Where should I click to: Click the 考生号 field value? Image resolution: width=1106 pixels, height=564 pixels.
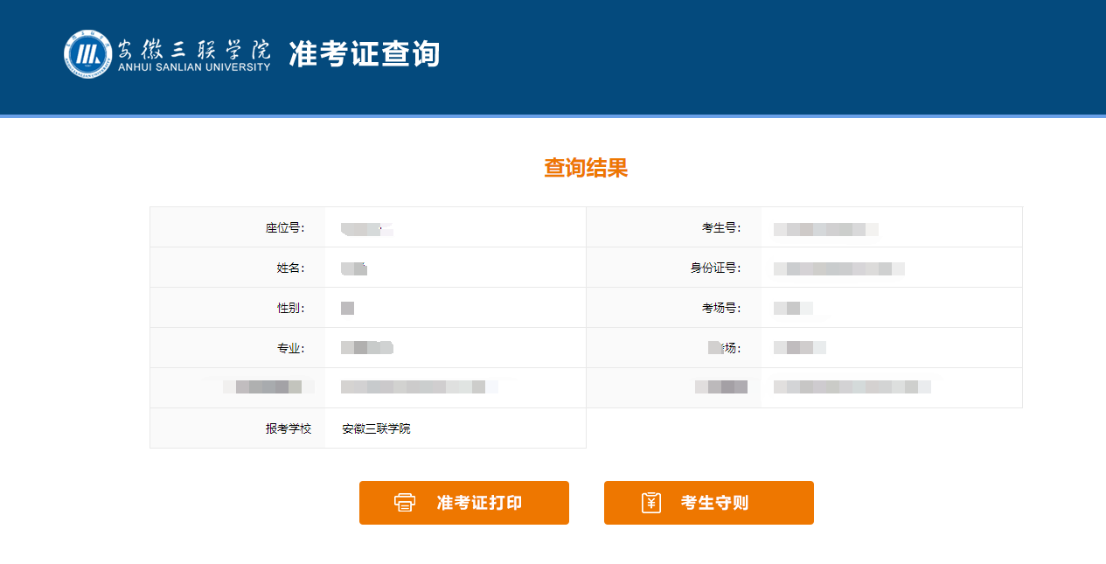click(x=826, y=227)
